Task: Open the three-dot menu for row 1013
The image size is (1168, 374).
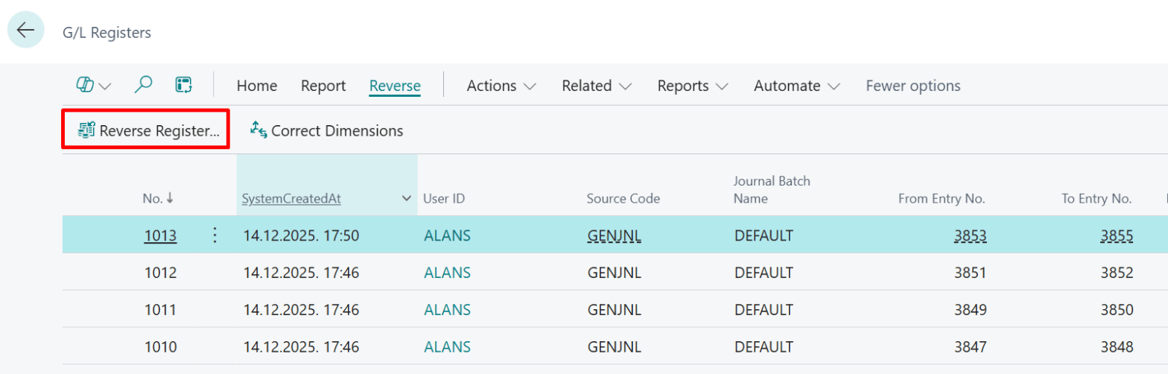Action: [215, 235]
